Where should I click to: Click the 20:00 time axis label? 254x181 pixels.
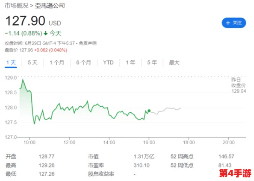point(229,143)
